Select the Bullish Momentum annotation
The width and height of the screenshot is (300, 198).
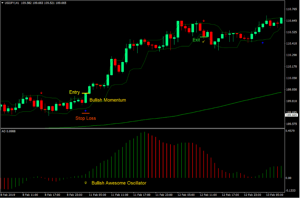coord(107,100)
